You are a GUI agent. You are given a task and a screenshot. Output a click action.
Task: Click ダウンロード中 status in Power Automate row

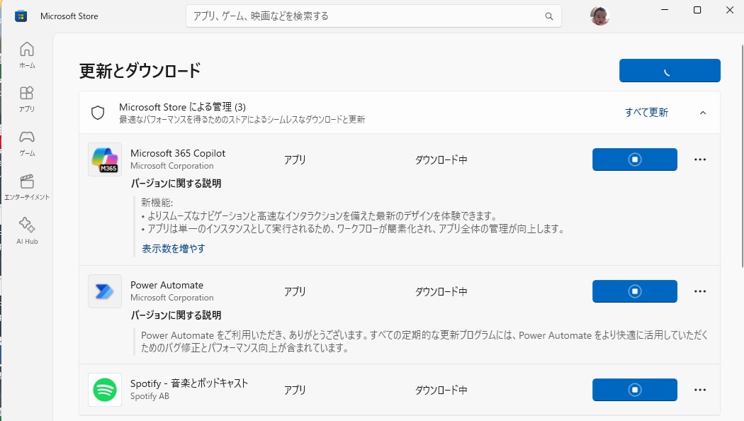point(441,291)
